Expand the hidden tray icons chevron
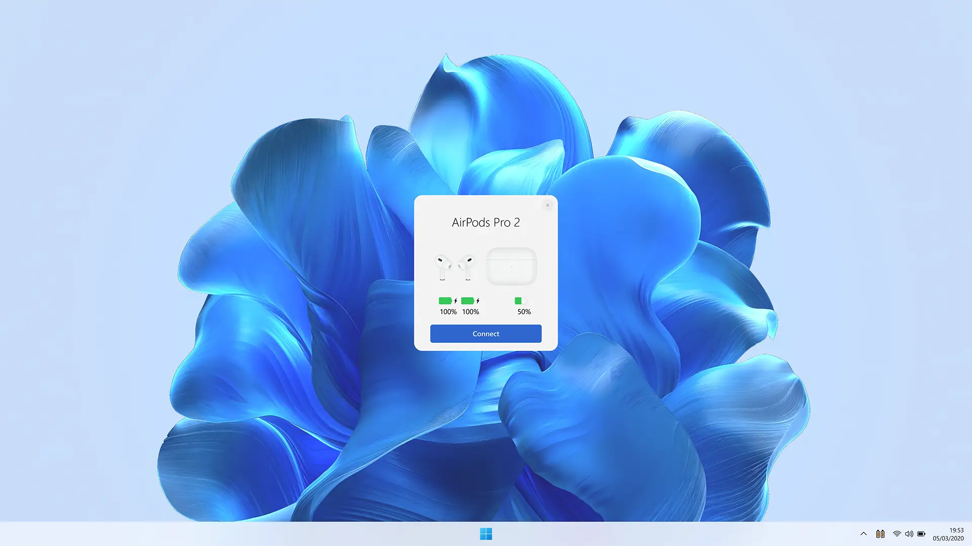 864,534
